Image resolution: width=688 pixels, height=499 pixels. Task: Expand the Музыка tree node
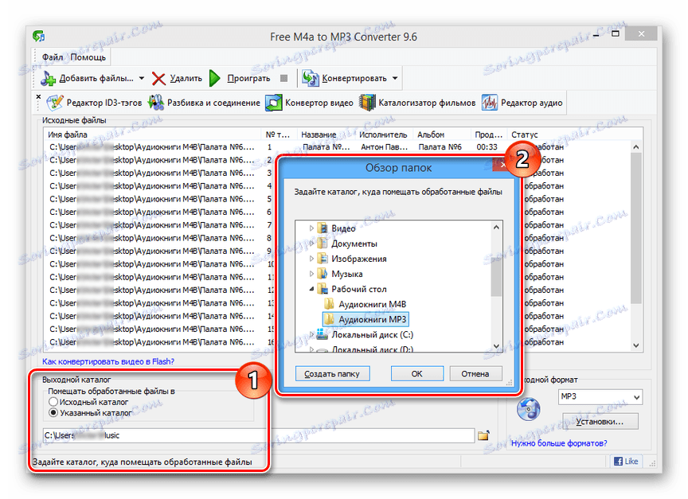[311, 274]
